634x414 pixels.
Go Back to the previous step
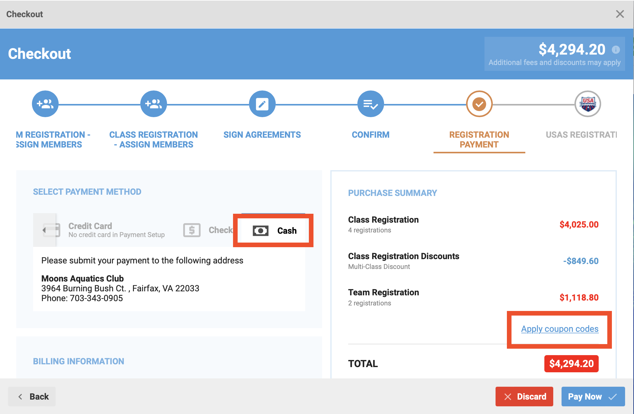coord(32,397)
